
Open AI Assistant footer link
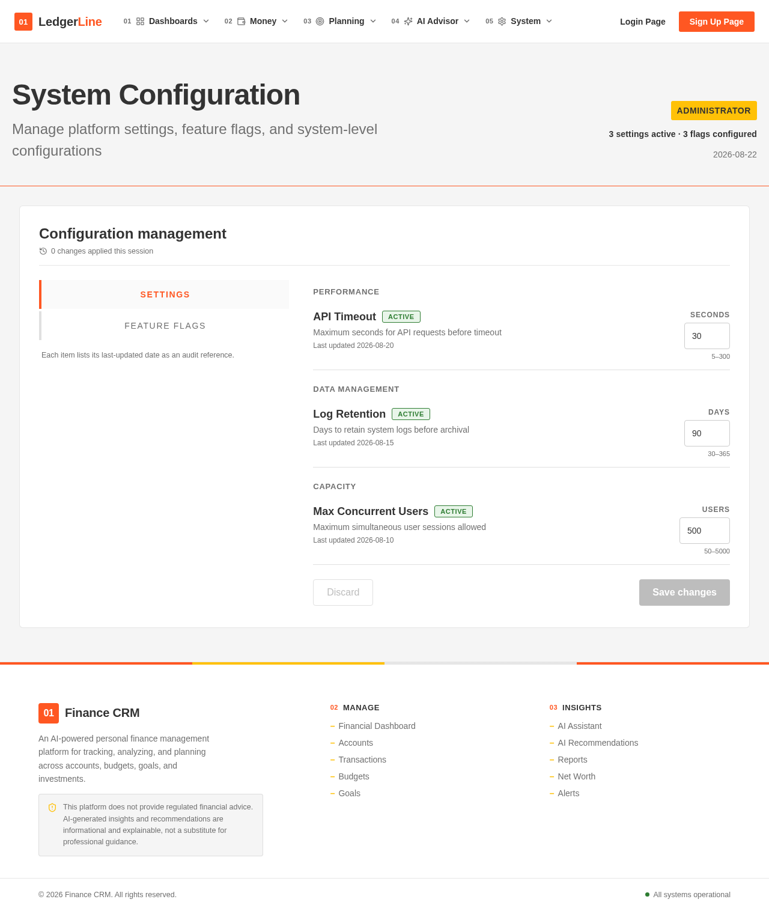coord(580,726)
